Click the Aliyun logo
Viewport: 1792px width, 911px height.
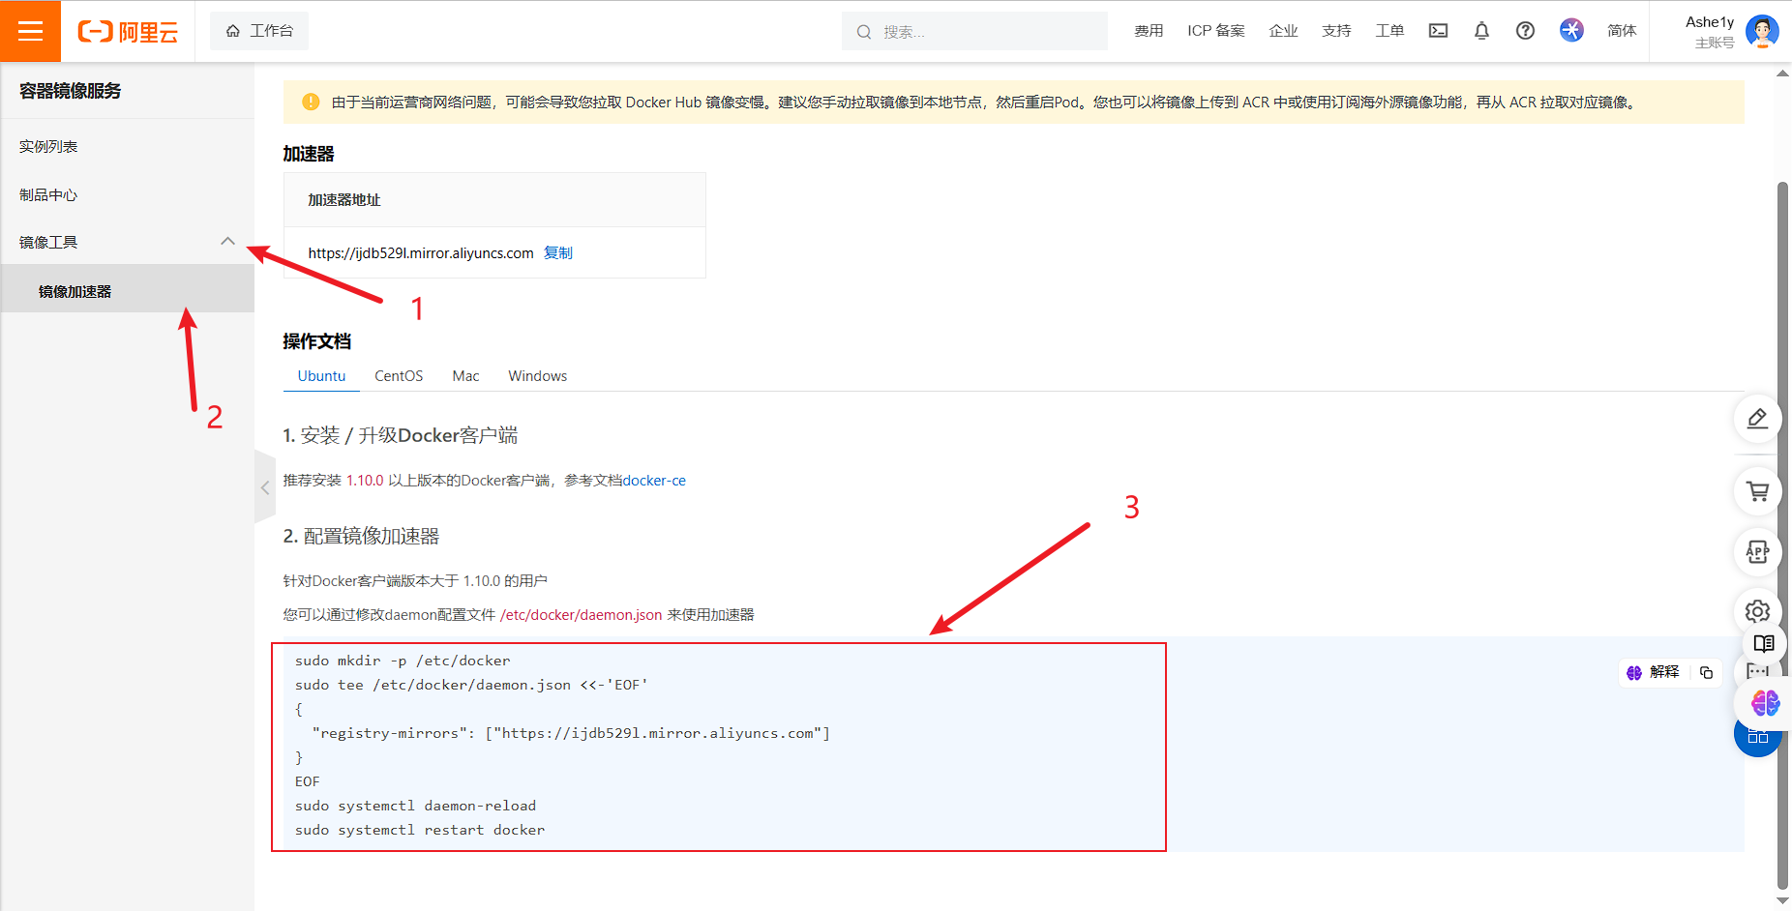128,32
